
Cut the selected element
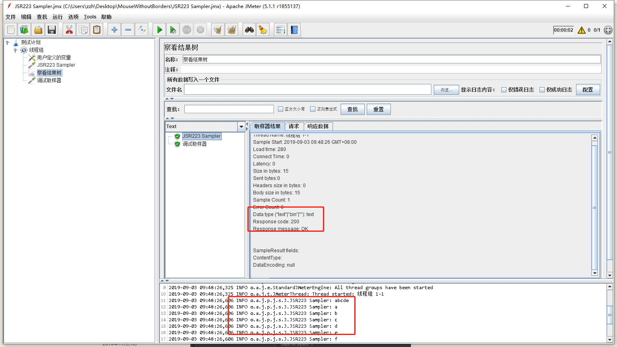(x=69, y=30)
